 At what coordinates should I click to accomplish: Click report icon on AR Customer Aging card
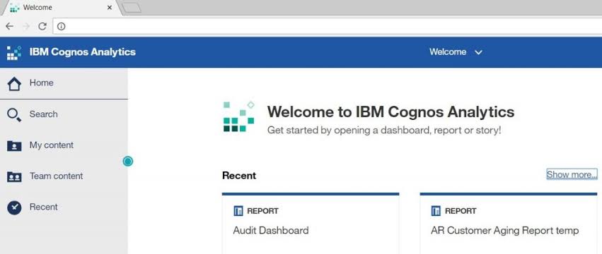point(436,211)
